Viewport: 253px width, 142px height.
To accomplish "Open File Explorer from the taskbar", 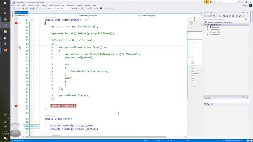I will [x=5, y=32].
